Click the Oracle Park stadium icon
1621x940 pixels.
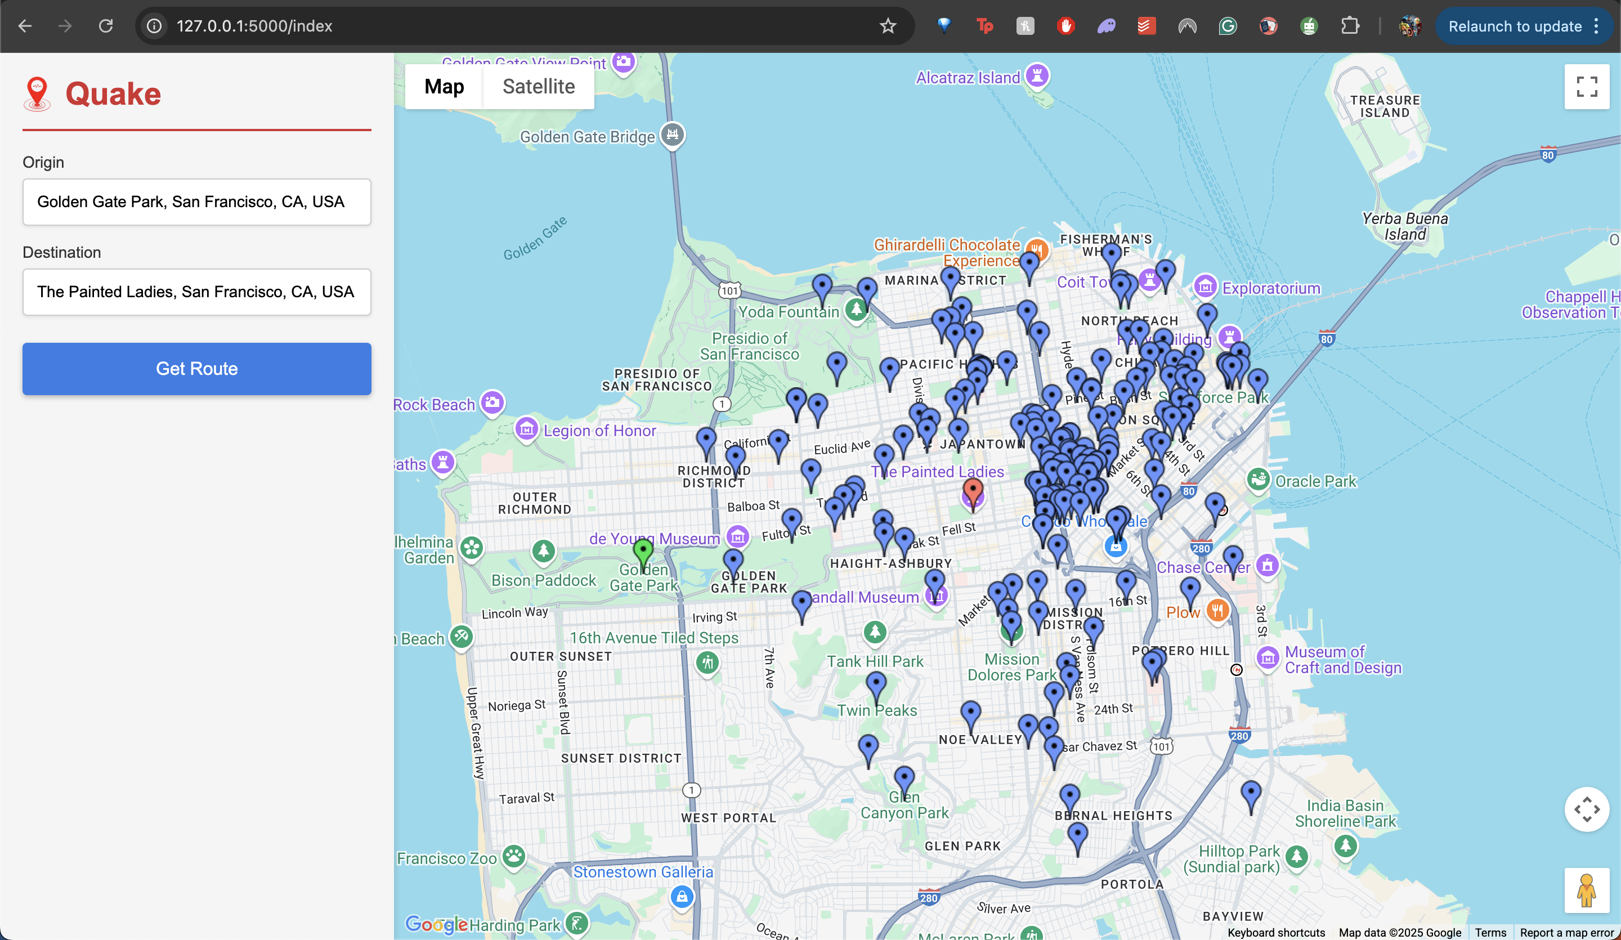1258,480
